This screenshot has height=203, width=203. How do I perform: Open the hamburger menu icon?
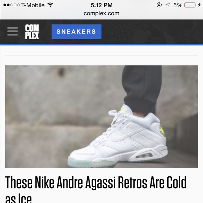pyautogui.click(x=13, y=31)
